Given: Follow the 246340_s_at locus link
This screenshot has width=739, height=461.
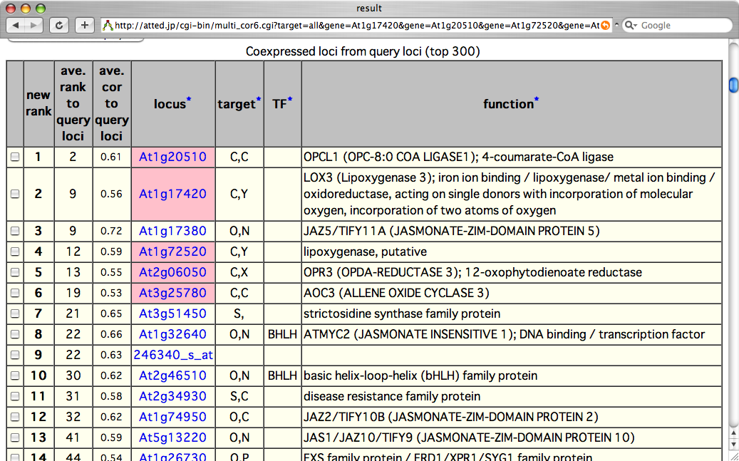Looking at the screenshot, I should tap(173, 355).
